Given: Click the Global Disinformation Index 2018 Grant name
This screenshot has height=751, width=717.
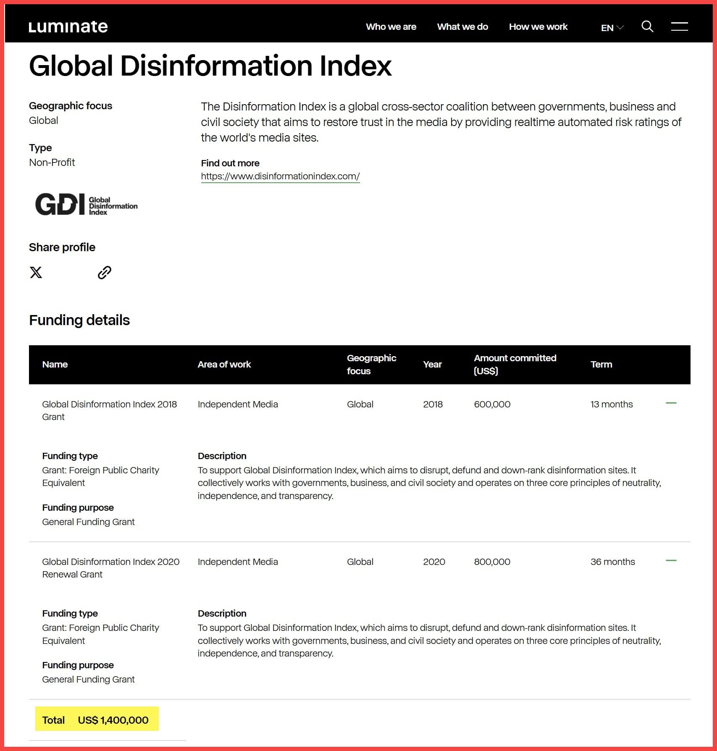Looking at the screenshot, I should (109, 410).
